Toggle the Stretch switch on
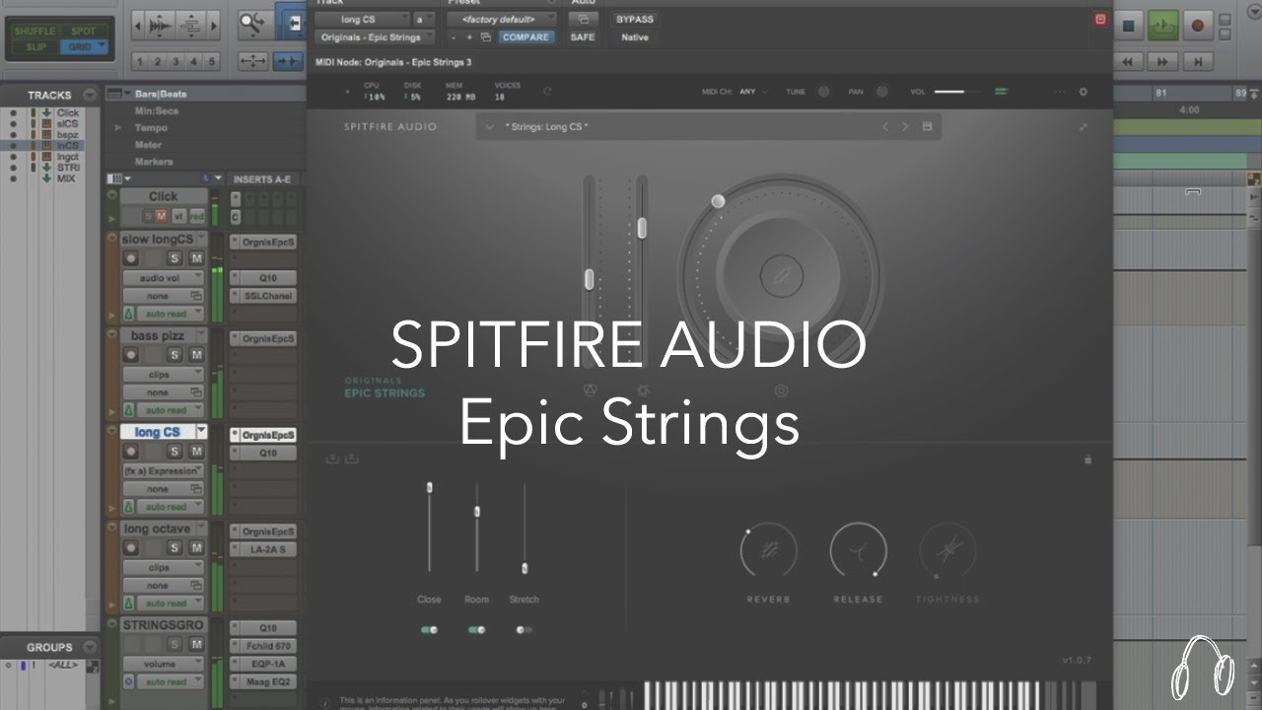 point(524,629)
